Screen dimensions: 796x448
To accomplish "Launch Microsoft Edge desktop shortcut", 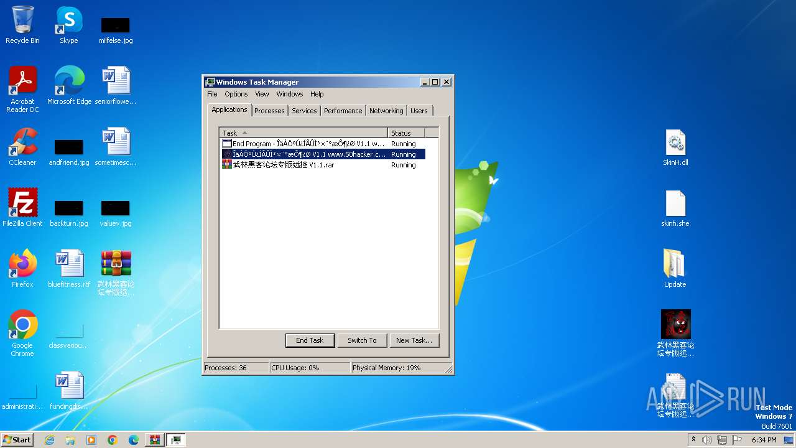I will (69, 85).
